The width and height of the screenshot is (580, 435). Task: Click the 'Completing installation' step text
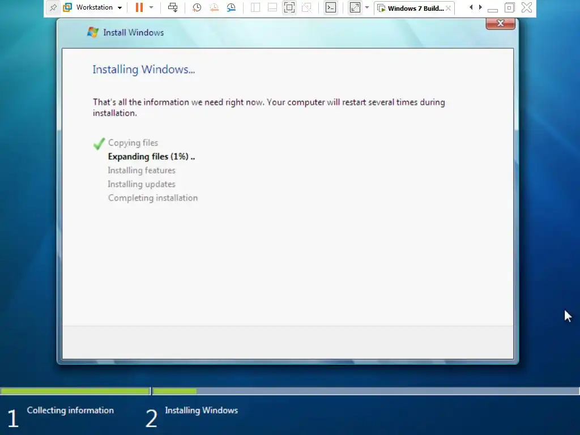click(153, 198)
